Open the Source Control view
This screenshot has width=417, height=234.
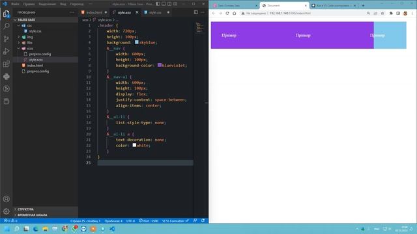tap(6, 39)
